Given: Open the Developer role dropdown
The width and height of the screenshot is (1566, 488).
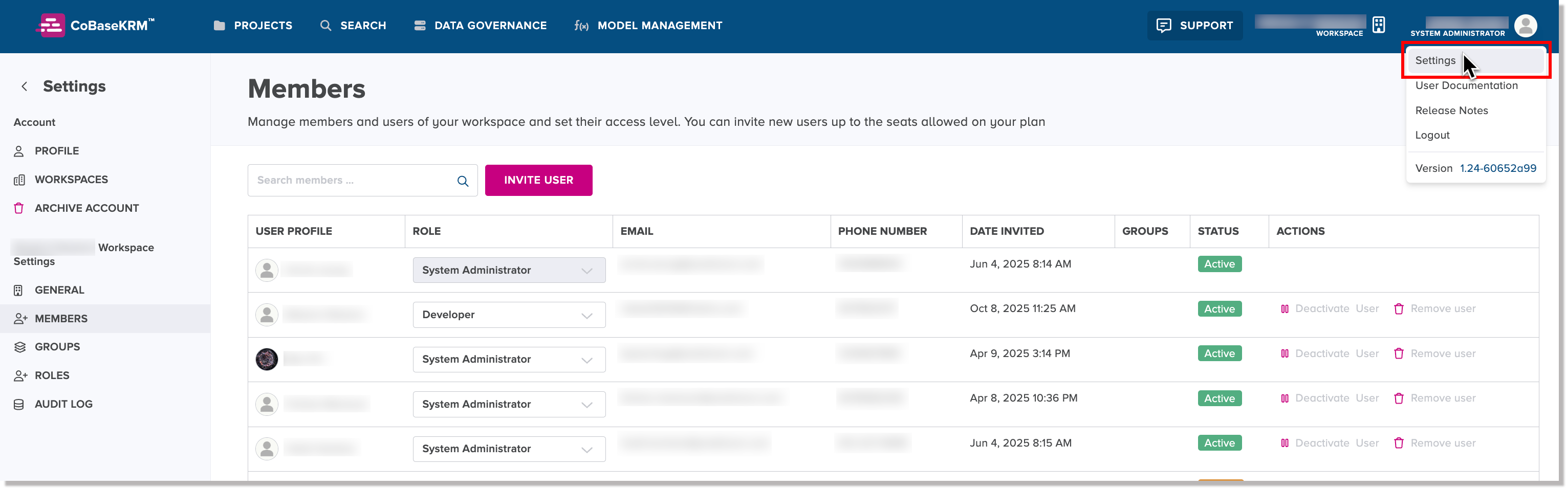Looking at the screenshot, I should [508, 315].
